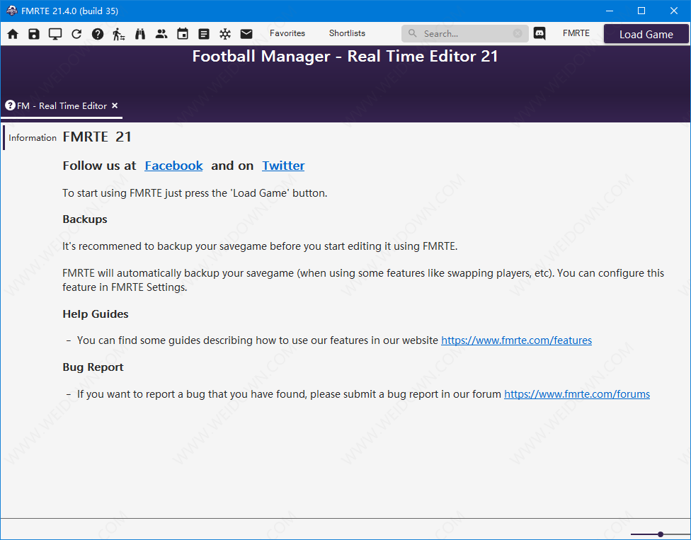Visit the fmrte.com/features link
This screenshot has height=540, width=691.
(x=517, y=340)
